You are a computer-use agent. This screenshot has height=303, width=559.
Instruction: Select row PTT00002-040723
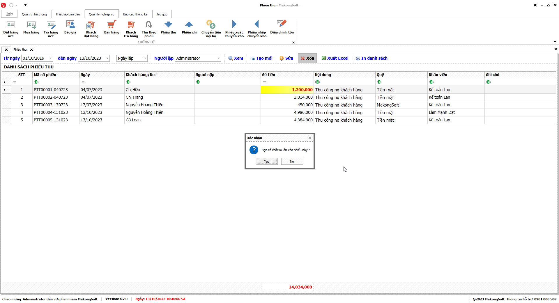tap(279, 98)
